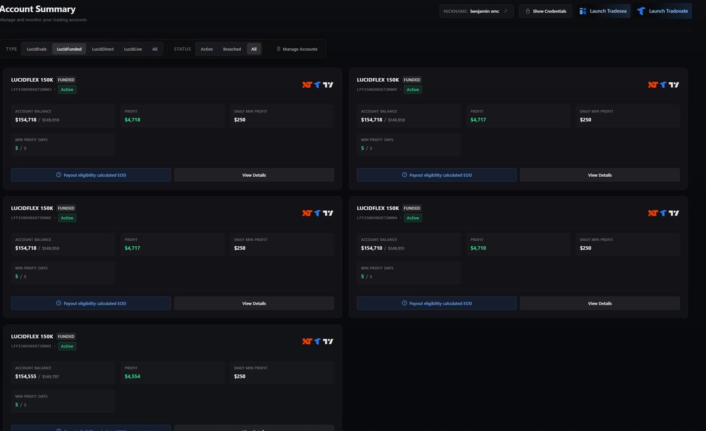706x431 pixels.
Task: Click Payout eligibility button on account 0005
Action: tap(437, 175)
